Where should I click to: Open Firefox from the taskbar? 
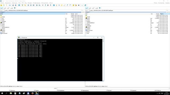(32, 93)
